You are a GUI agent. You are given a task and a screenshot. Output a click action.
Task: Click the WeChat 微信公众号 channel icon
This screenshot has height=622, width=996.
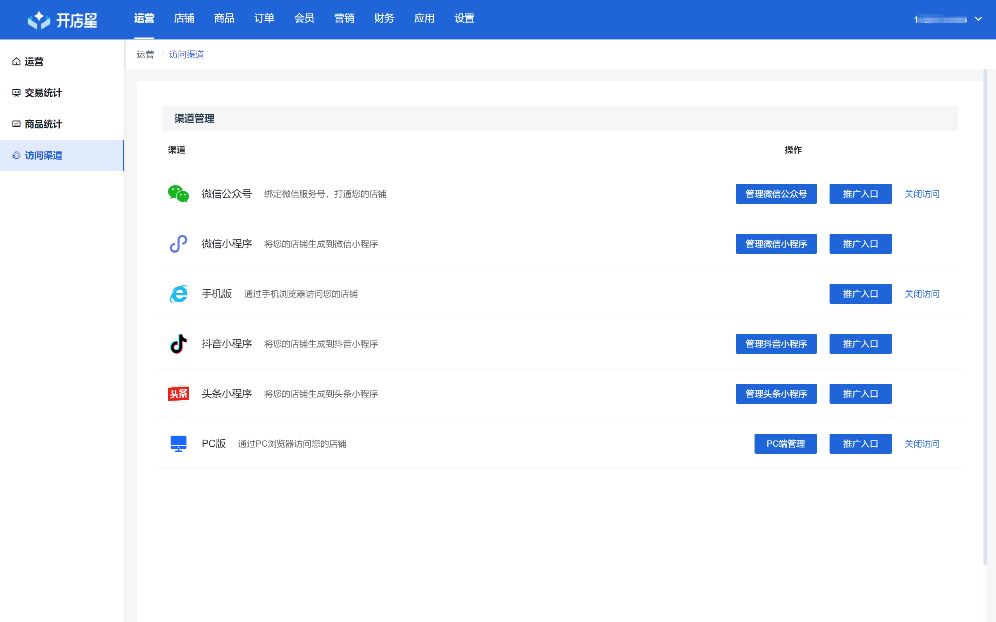178,194
